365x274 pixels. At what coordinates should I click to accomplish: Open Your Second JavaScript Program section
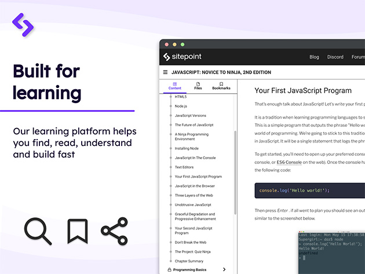(x=194, y=231)
